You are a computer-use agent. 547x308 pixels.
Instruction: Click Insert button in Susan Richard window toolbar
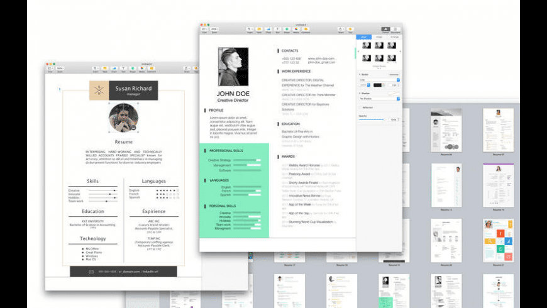(96, 69)
